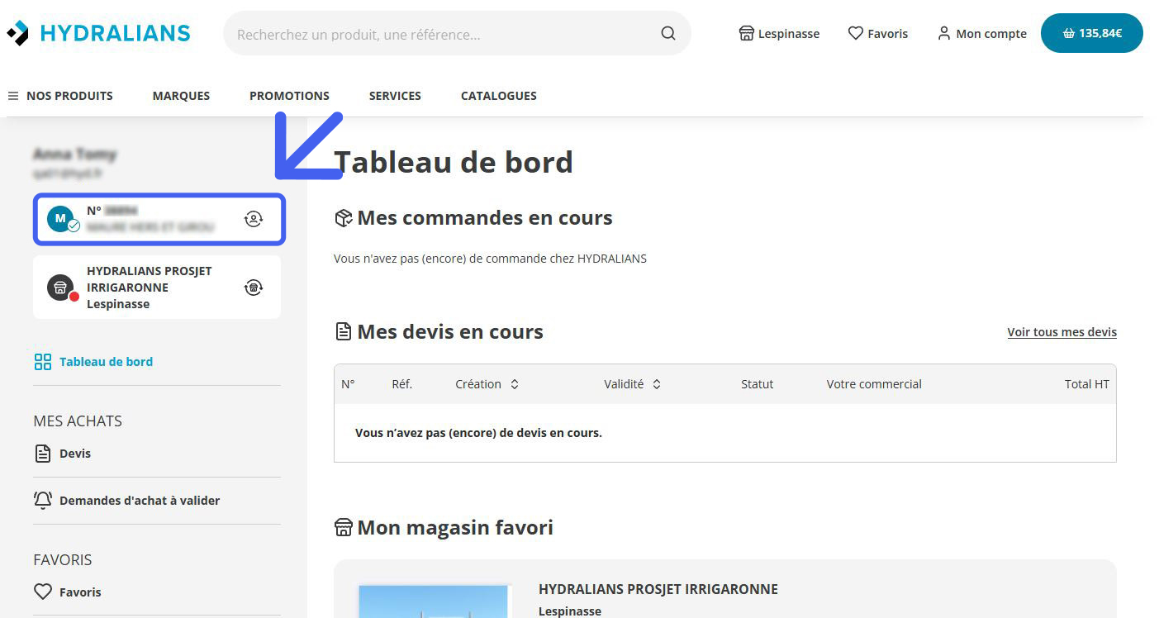Focus the product search field
Viewport: 1159px width, 618px height.
click(457, 34)
